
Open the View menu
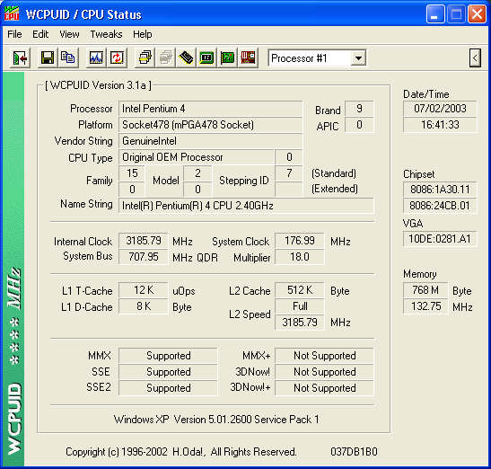69,34
